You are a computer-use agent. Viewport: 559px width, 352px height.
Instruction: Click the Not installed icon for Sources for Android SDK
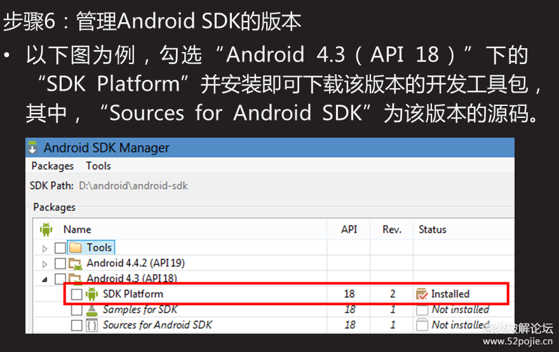pos(422,325)
